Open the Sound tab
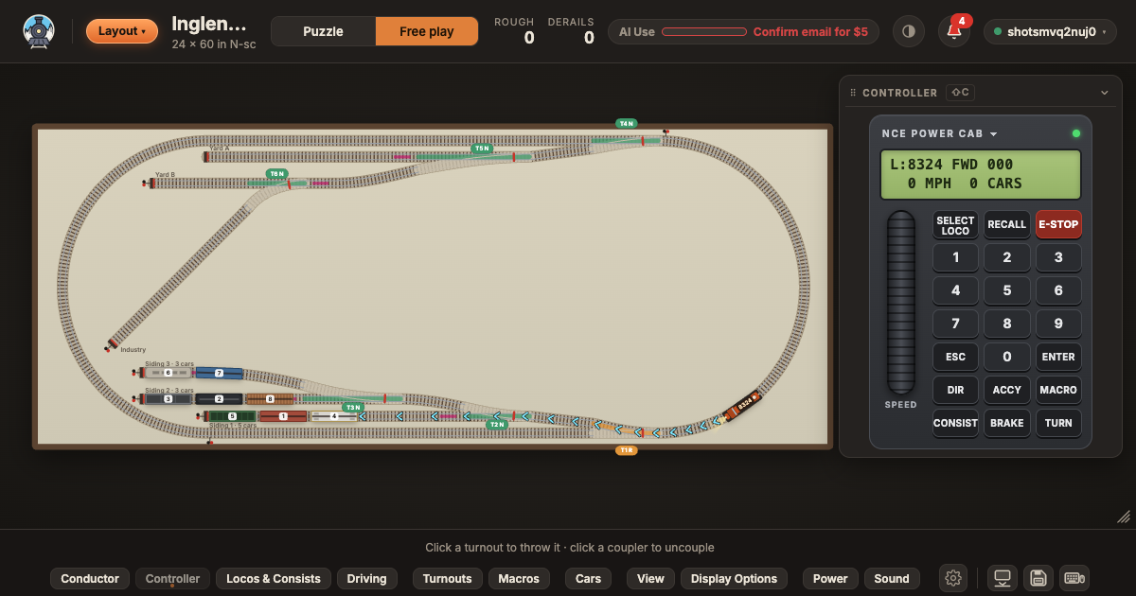This screenshot has height=596, width=1136. pos(892,579)
